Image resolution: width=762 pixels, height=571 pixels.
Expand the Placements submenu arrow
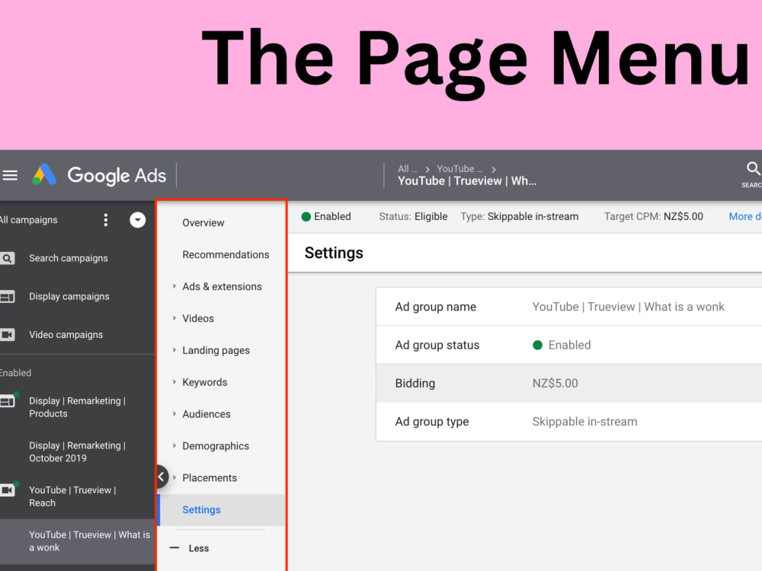(x=174, y=478)
